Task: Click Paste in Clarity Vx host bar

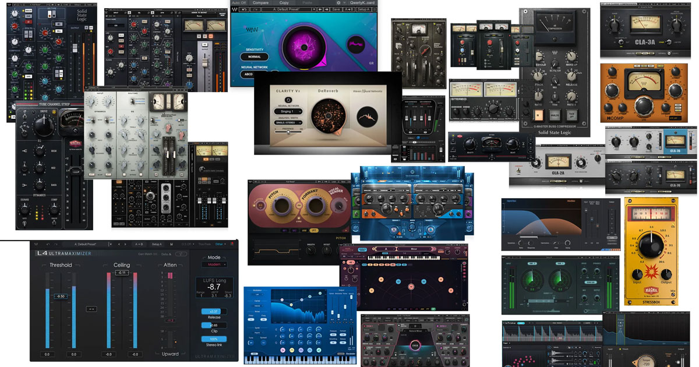Action: [x=308, y=3]
